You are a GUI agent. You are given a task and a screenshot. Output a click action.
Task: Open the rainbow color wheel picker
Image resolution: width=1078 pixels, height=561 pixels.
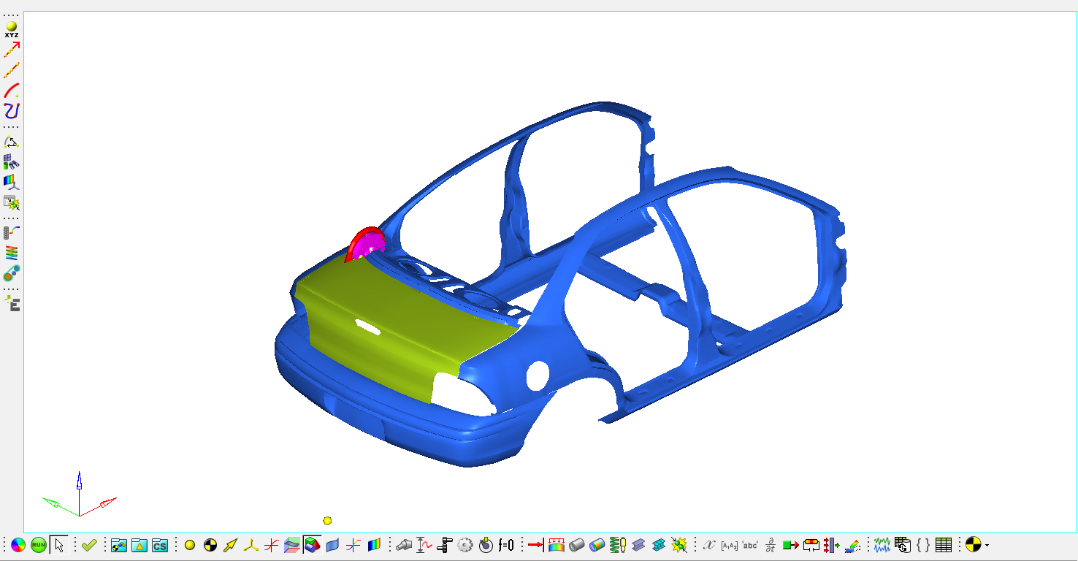click(x=18, y=545)
